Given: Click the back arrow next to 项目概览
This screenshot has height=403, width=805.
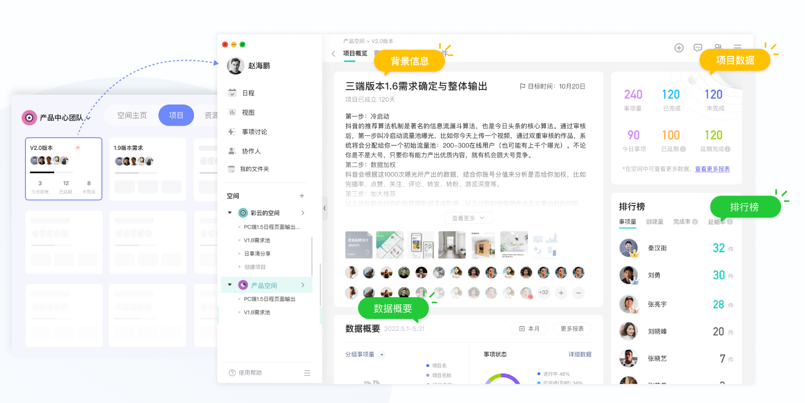Looking at the screenshot, I should pyautogui.click(x=333, y=54).
